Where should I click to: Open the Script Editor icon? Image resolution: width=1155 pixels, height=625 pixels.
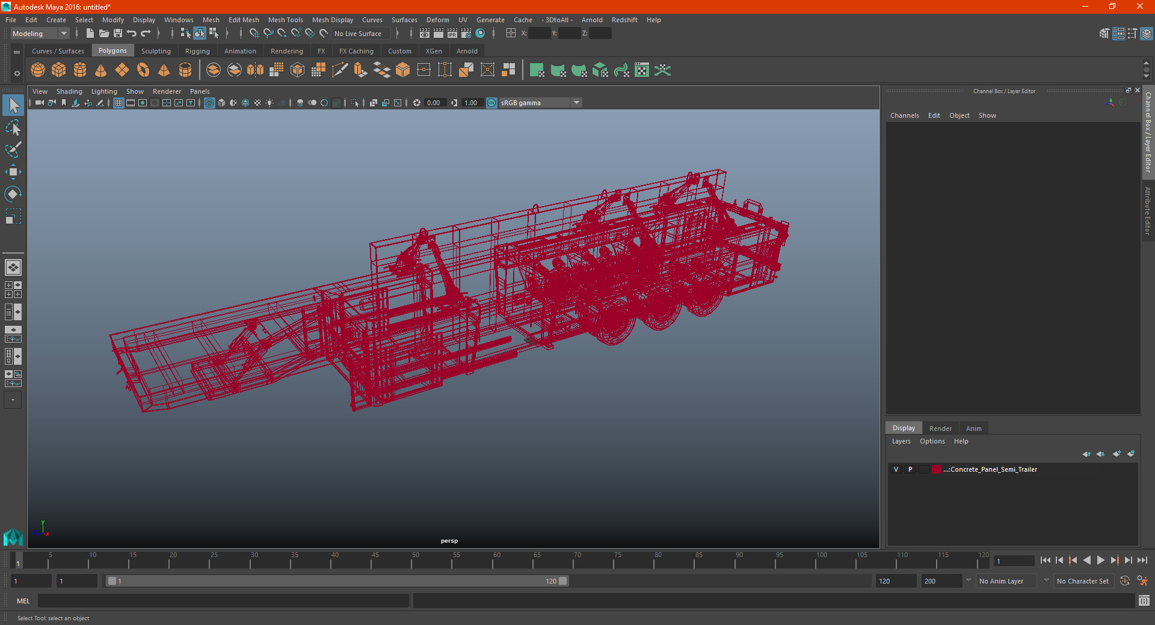[x=1144, y=600]
